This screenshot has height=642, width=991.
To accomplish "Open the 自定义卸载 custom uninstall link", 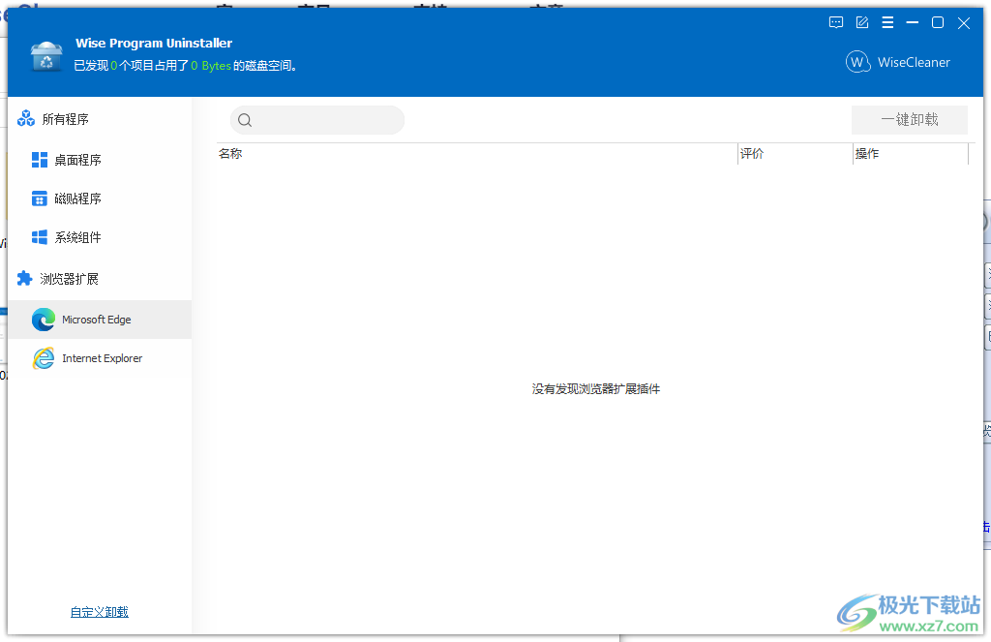I will click(x=99, y=611).
